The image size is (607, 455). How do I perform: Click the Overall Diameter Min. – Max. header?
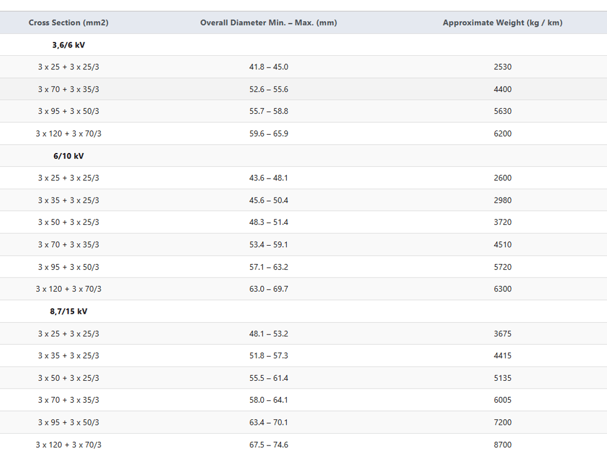coord(269,23)
